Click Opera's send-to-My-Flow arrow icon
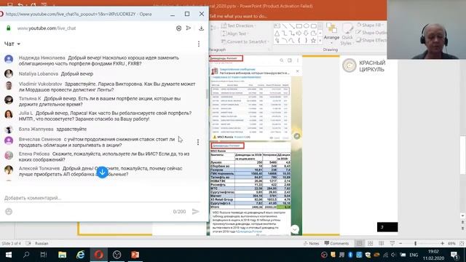 coord(189,28)
